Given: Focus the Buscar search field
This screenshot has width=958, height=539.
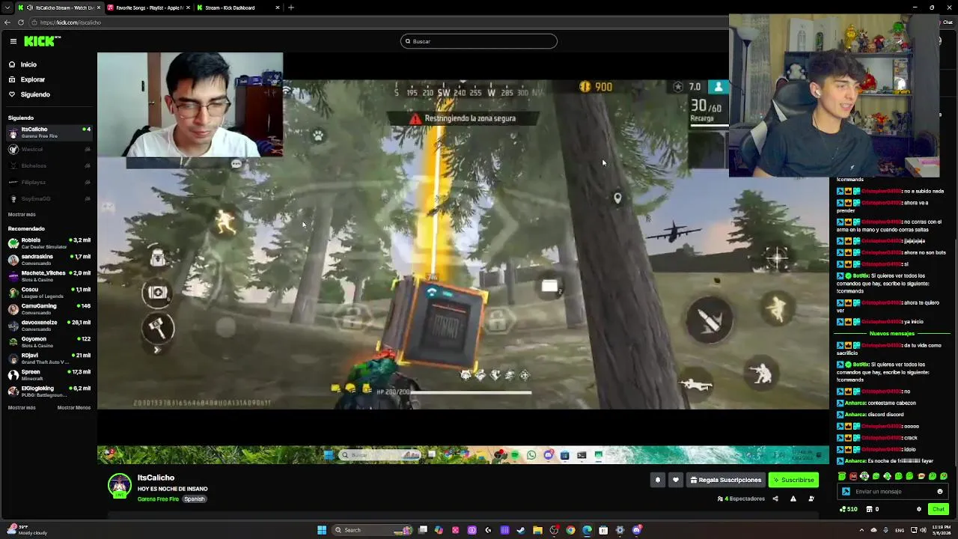Looking at the screenshot, I should pyautogui.click(x=479, y=41).
